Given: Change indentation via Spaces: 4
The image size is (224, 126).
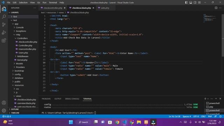Looking at the screenshot, I should 187,116.
